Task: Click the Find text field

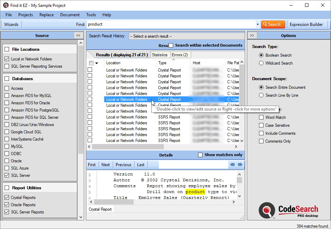Action: 171,24
